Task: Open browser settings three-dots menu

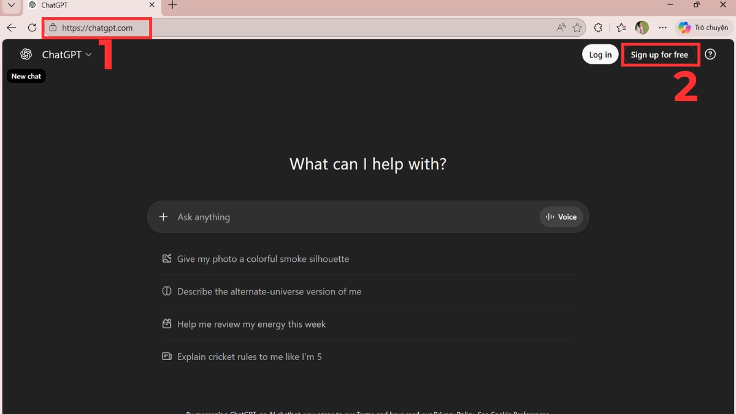Action: pos(662,28)
